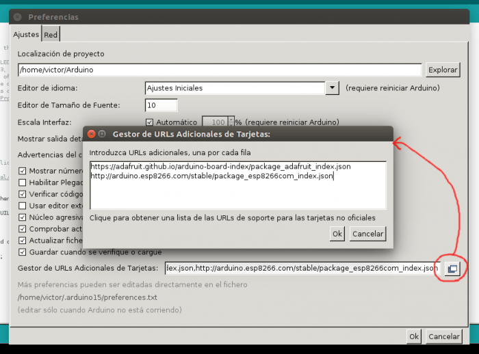
Task: Toggle Habilitar Plegado checkbox
Action: click(23, 182)
